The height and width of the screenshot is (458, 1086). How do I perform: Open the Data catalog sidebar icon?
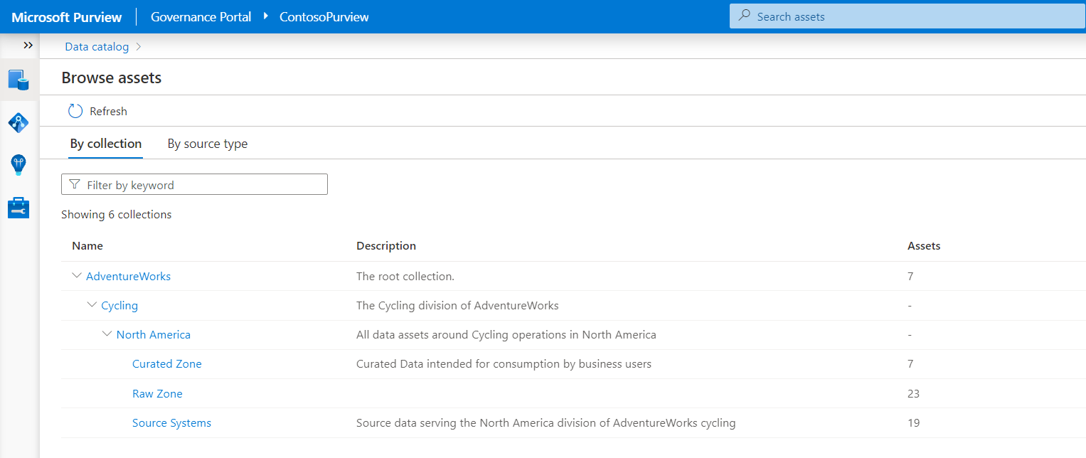coord(18,80)
